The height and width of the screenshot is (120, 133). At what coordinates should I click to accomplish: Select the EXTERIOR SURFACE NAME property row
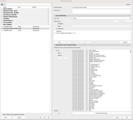coord(25,29)
